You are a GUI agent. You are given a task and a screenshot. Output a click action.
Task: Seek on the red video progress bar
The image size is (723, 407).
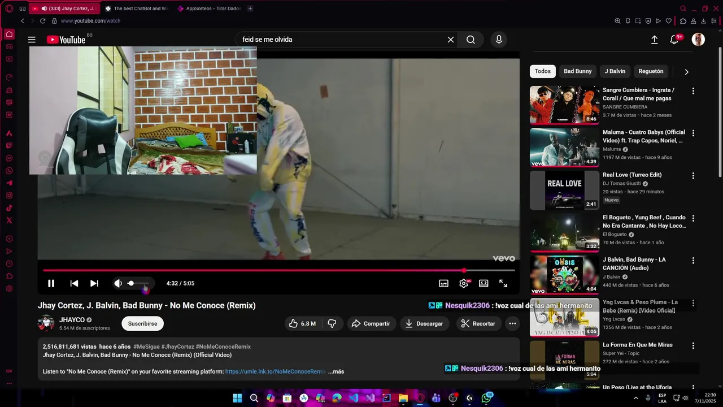click(x=278, y=270)
